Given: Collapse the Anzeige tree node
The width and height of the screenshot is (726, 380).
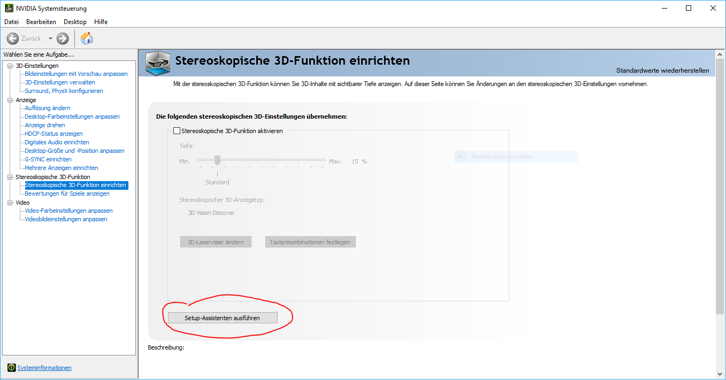Looking at the screenshot, I should [10, 100].
